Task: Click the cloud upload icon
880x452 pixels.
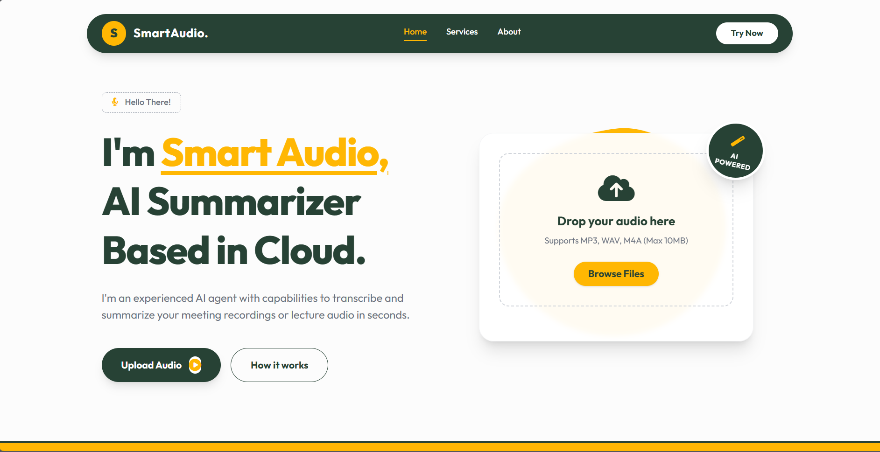Action: point(616,188)
